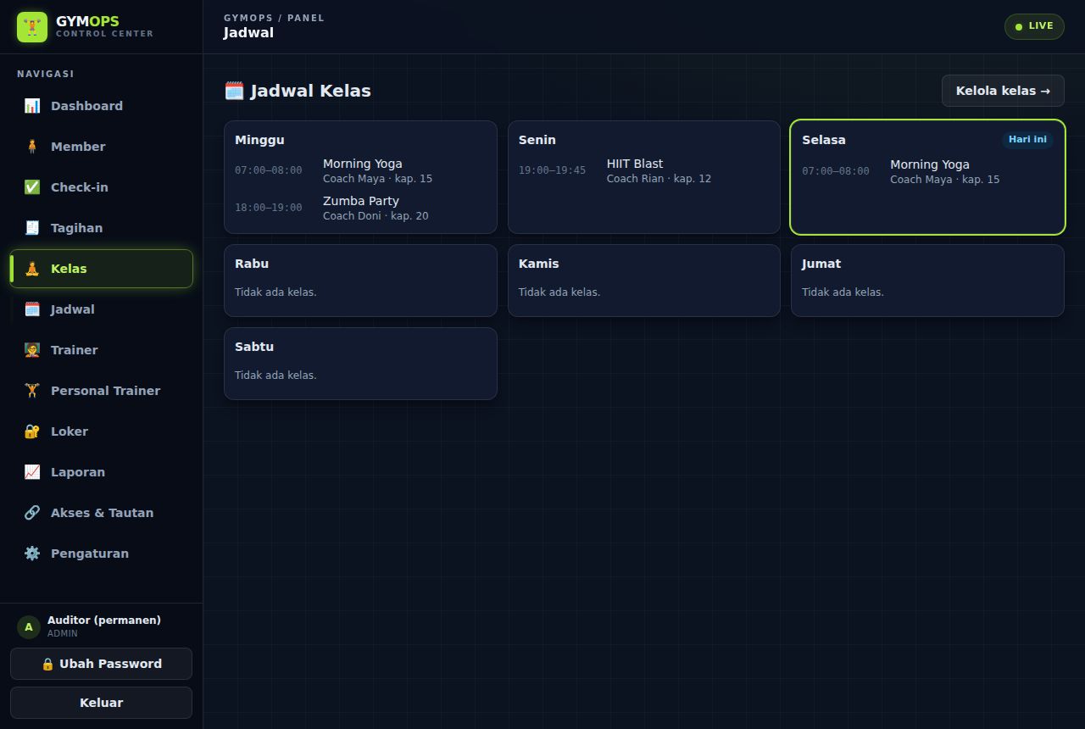Click the Keluar logout button
This screenshot has height=729, width=1085.
point(102,703)
